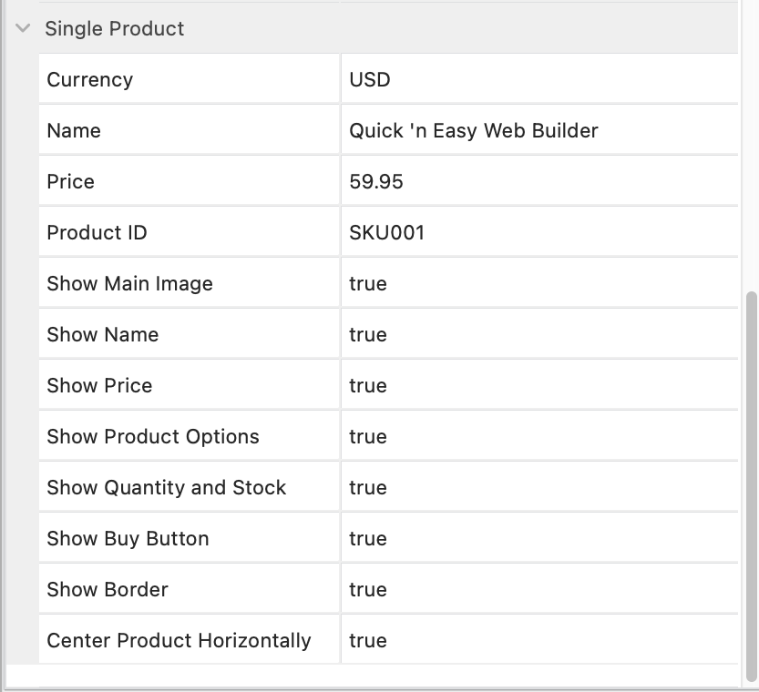
Task: Collapse the Single Product section
Action: [x=21, y=28]
